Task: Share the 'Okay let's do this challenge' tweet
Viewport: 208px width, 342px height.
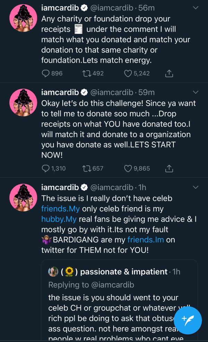Action: tap(169, 168)
